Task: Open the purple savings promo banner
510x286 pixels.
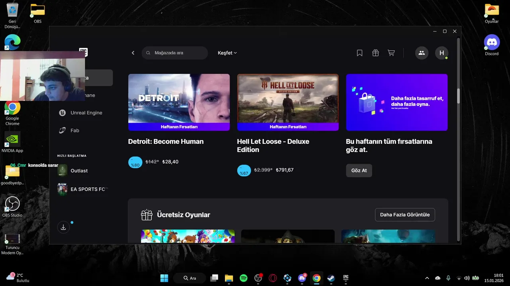Action: click(x=397, y=102)
